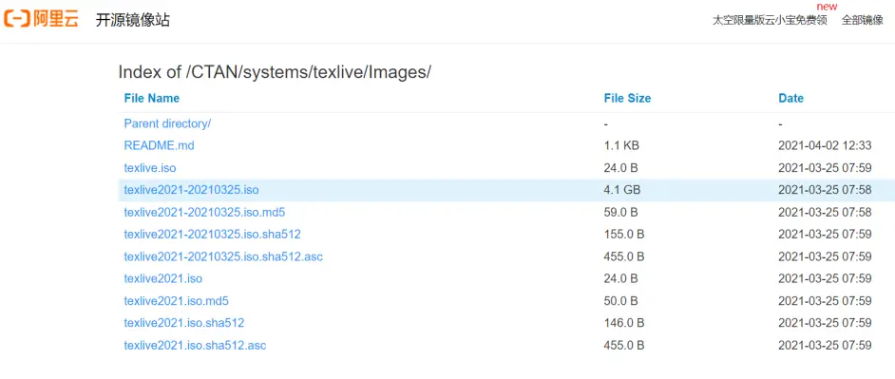Viewport: 895px width, 379px height.
Task: Download texlive2021-20210325.iso
Action: (192, 190)
